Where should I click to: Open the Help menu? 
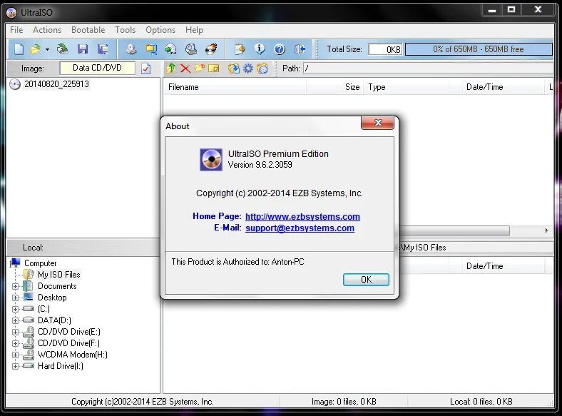[194, 30]
